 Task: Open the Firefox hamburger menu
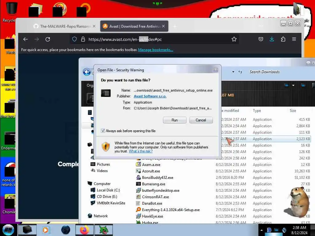click(x=294, y=39)
